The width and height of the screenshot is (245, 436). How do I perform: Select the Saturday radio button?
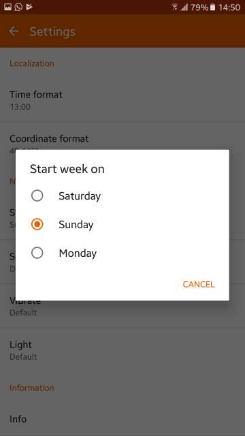point(37,196)
